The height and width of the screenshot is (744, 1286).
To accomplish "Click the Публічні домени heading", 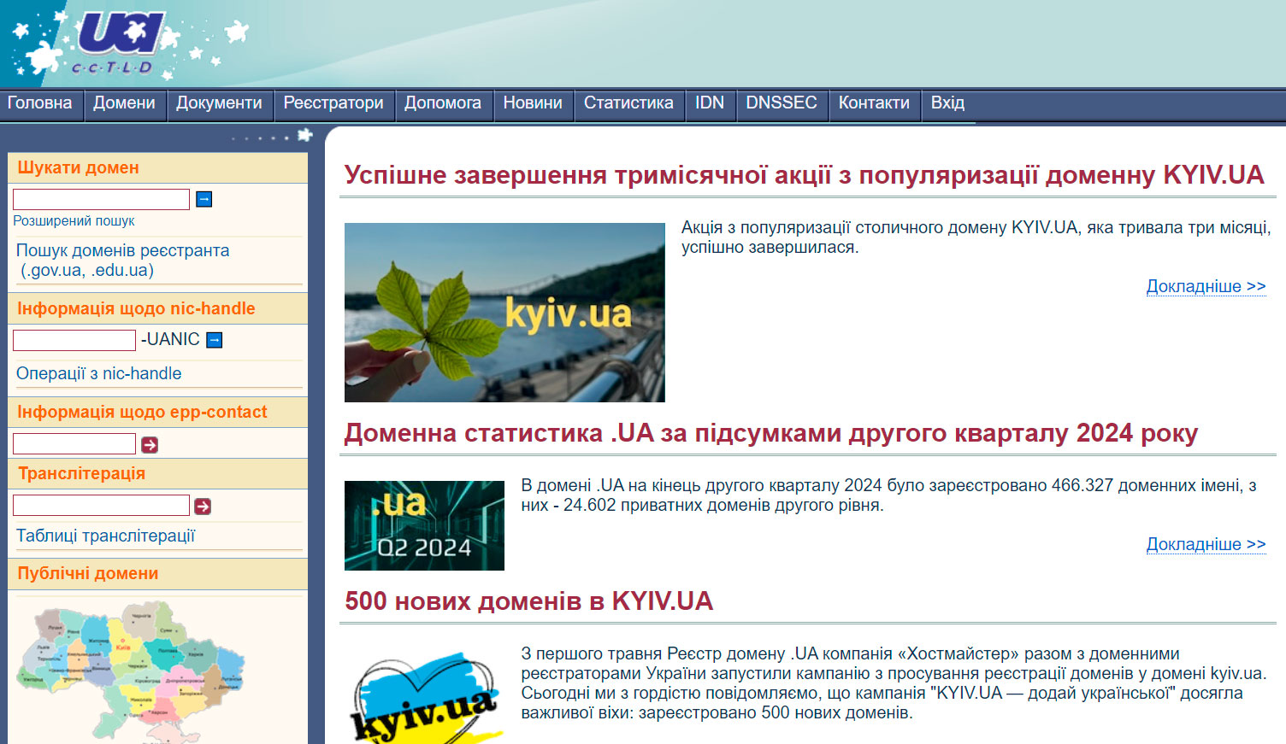I will click(x=87, y=574).
